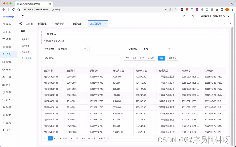236x147 pixels.
Task: Open the items-per-page dropdown in pagination
Action: (x=103, y=138)
